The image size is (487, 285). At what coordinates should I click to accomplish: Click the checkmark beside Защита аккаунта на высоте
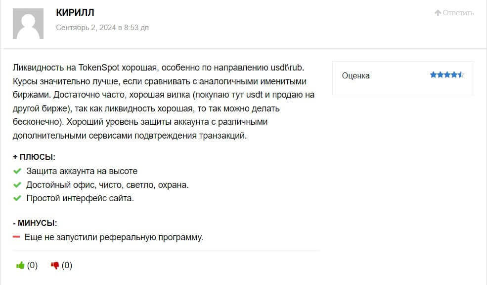point(17,171)
